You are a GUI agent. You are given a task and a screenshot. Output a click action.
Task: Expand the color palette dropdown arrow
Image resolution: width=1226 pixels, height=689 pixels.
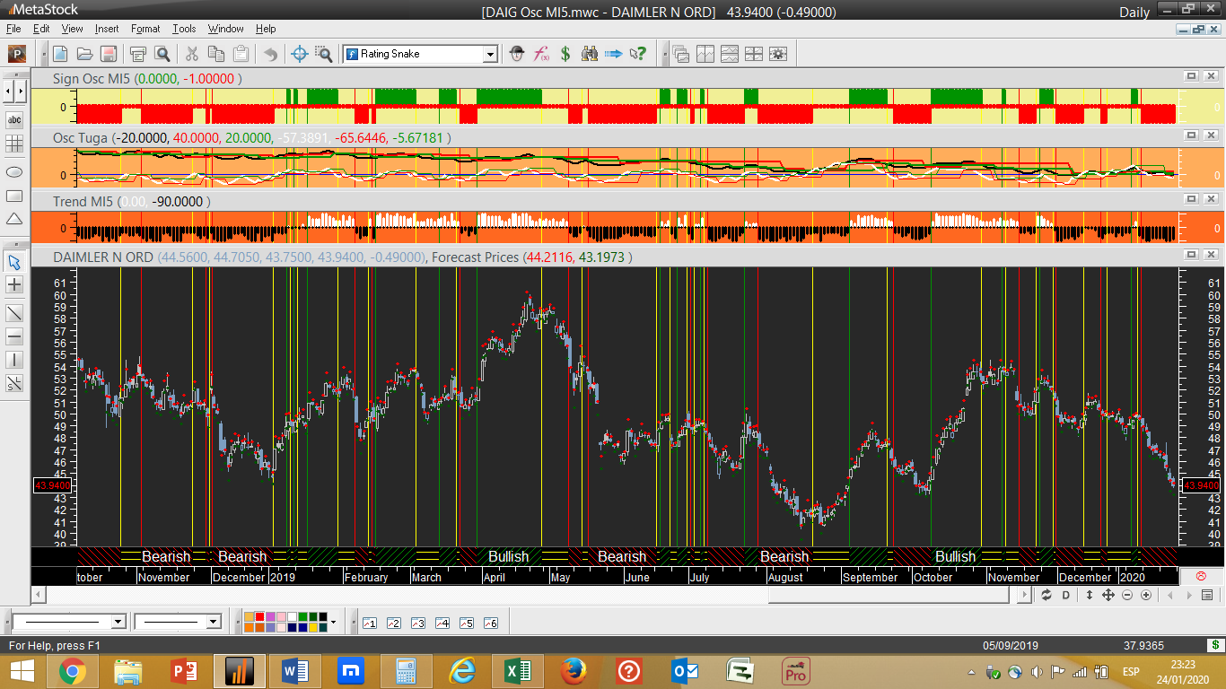333,622
